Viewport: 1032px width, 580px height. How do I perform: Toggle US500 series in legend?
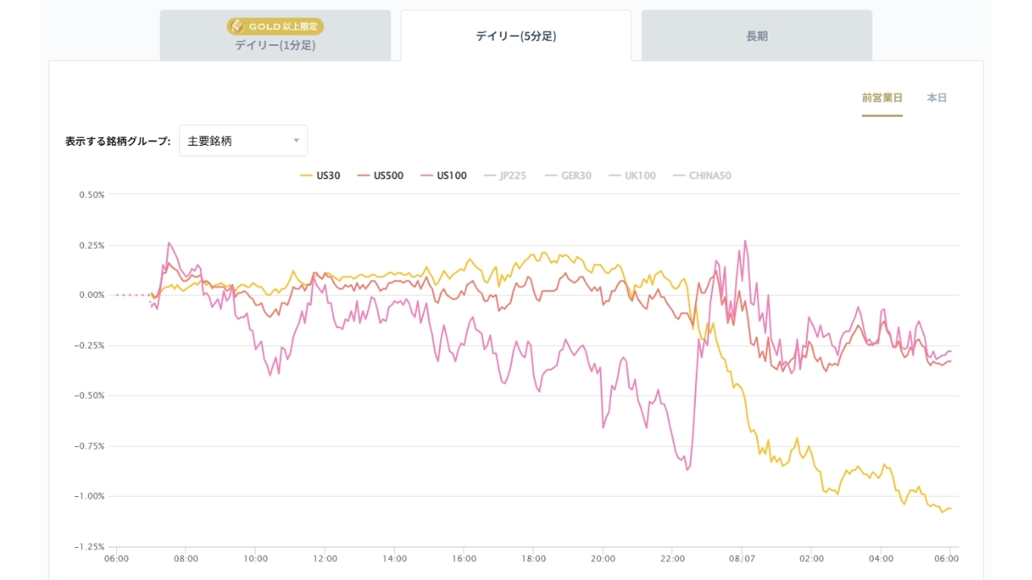tap(380, 176)
